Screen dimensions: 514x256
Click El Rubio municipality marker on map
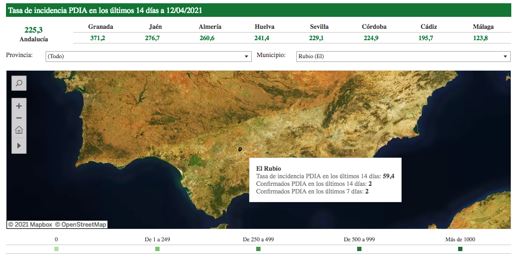point(239,148)
